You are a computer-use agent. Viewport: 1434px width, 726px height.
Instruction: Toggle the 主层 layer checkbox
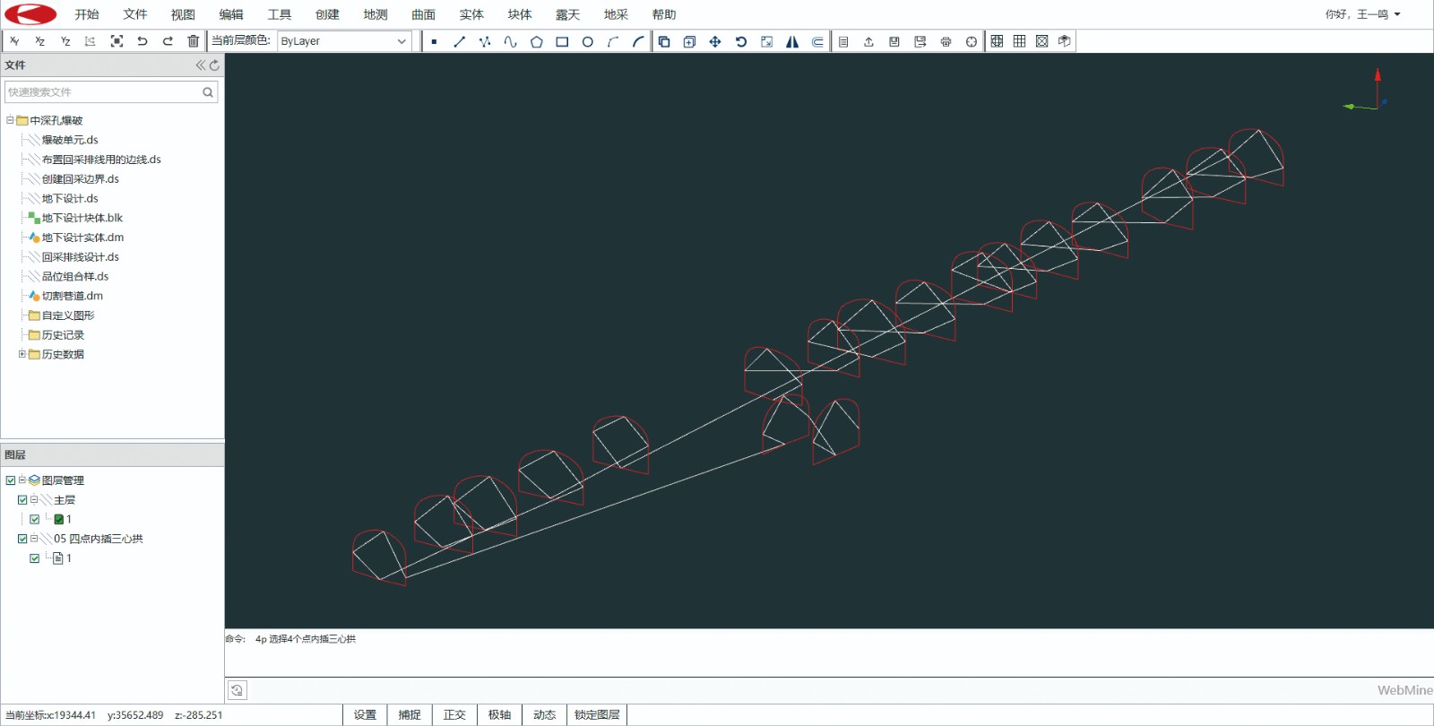(x=22, y=500)
